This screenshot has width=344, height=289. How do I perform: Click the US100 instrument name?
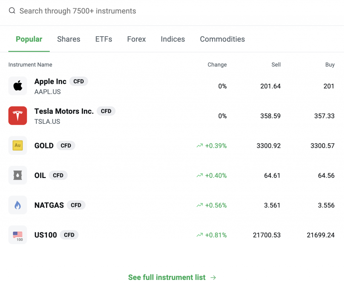pyautogui.click(x=46, y=235)
